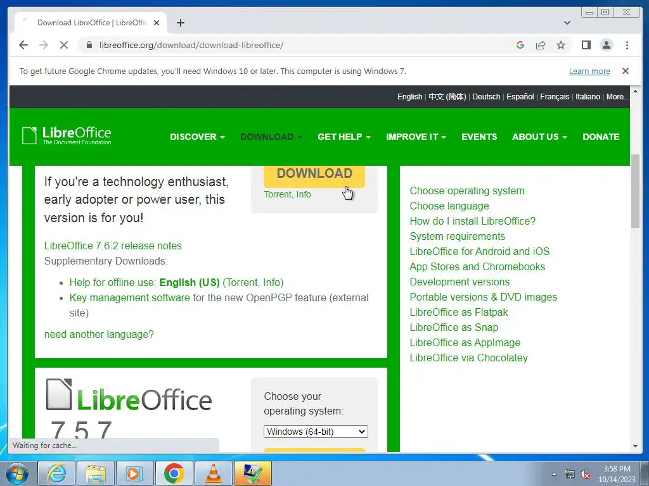
Task: Click the Torrent link under DOWNLOAD
Action: [278, 194]
